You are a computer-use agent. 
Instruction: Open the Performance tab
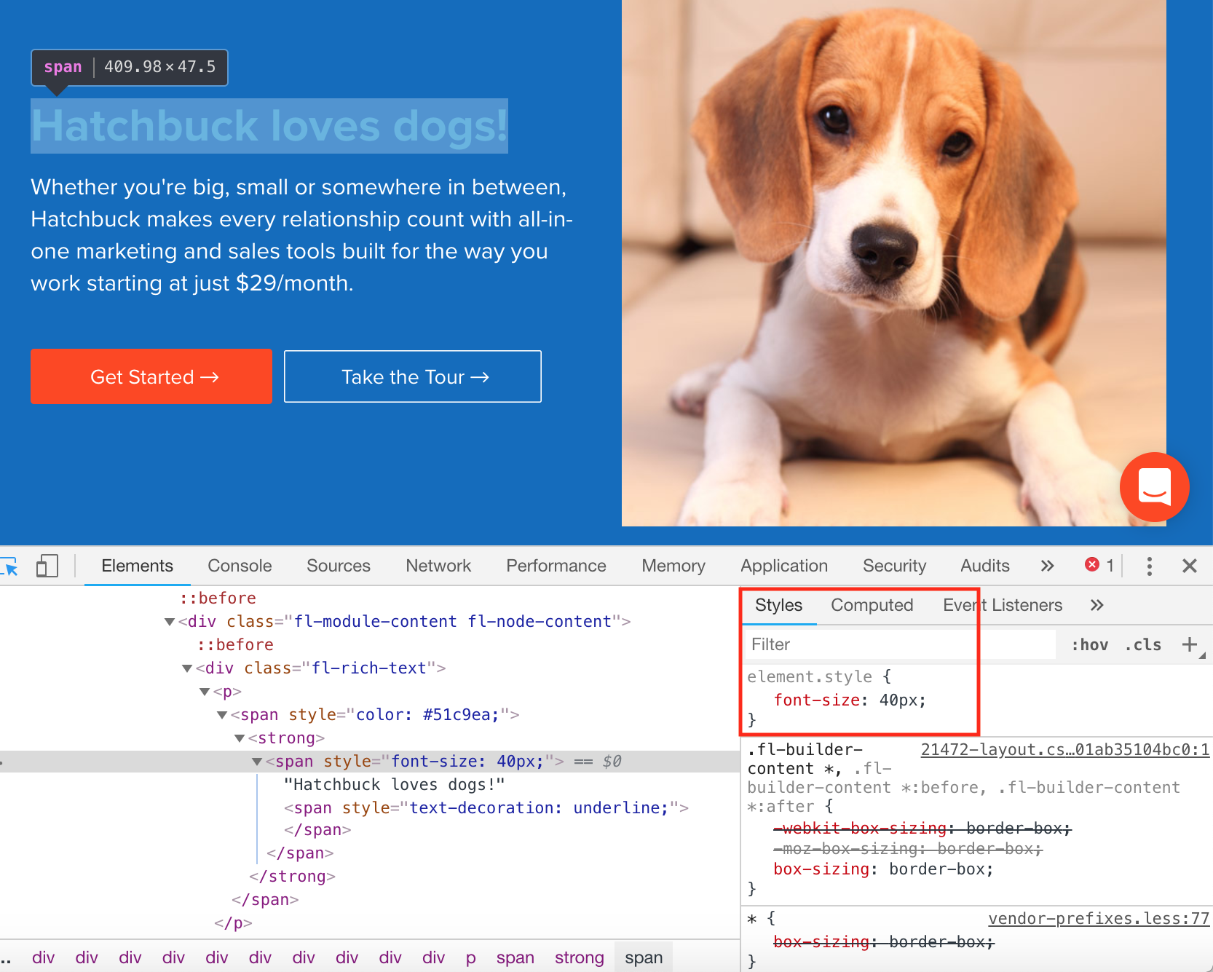pos(556,566)
